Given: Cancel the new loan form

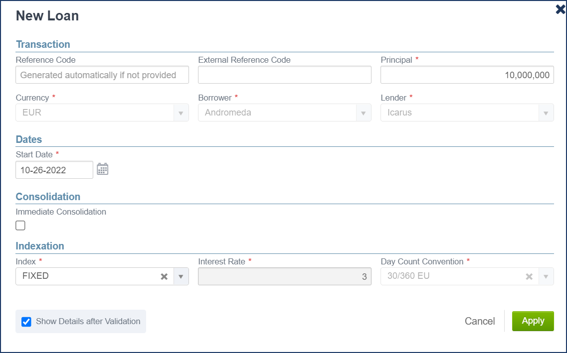Looking at the screenshot, I should (x=480, y=321).
